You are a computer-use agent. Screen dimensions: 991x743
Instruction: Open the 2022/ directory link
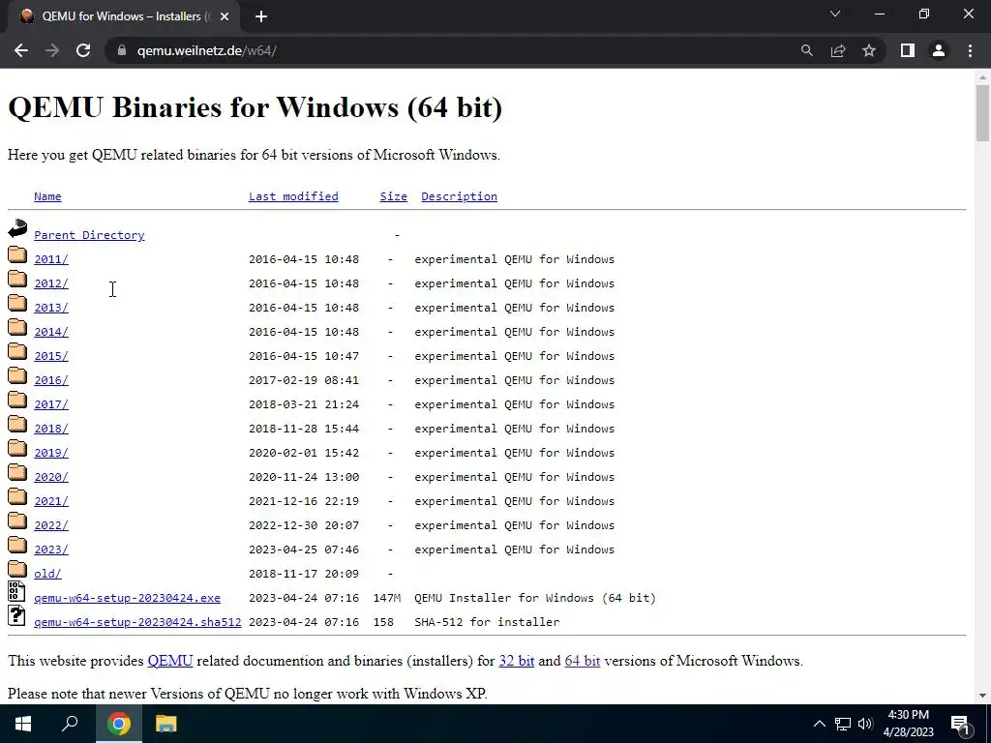pyautogui.click(x=51, y=525)
